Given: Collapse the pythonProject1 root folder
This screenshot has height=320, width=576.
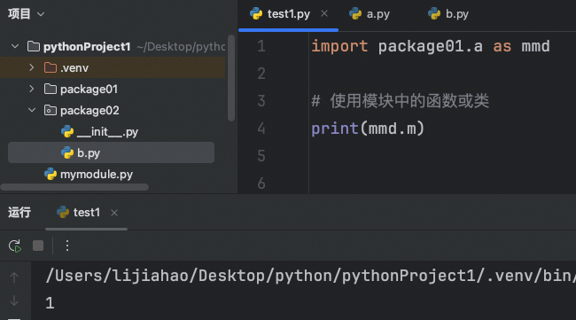Looking at the screenshot, I should click(x=15, y=46).
